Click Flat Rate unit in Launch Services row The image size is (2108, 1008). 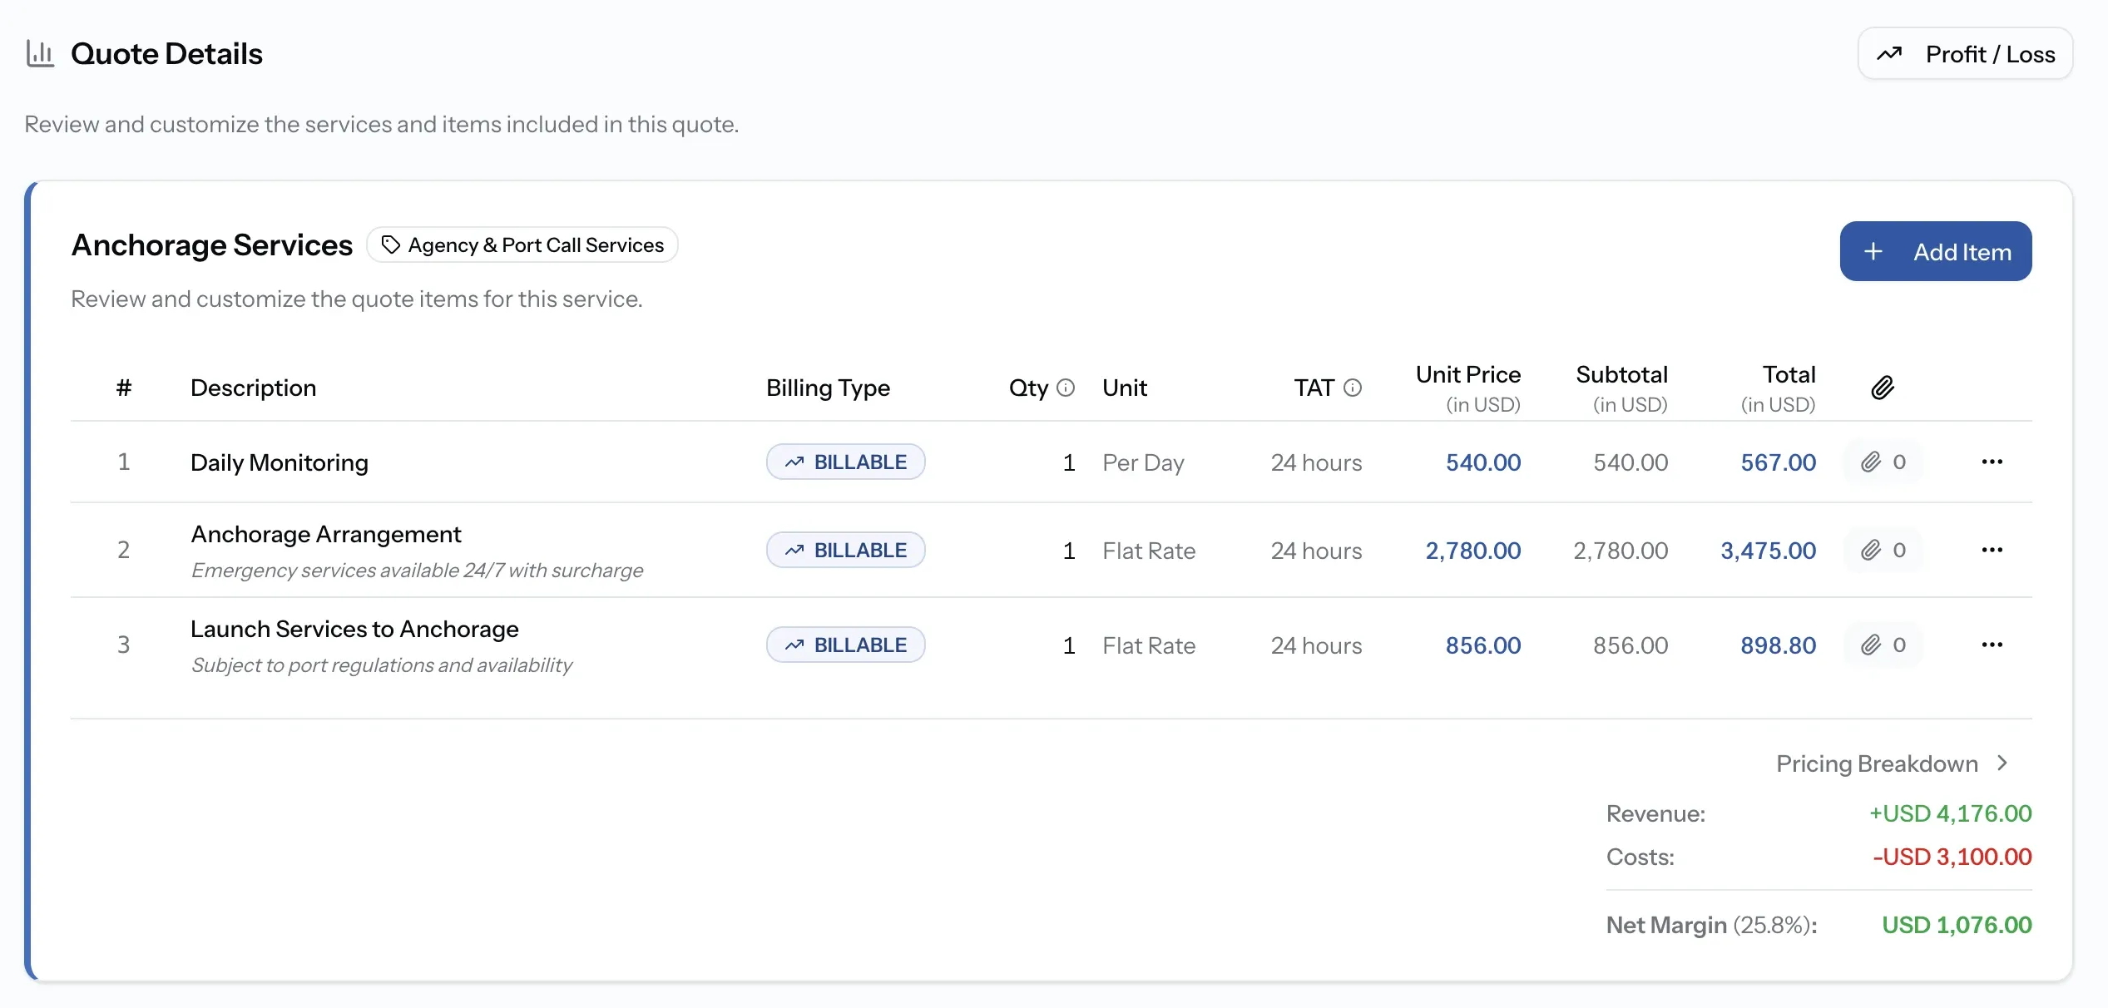(1149, 645)
